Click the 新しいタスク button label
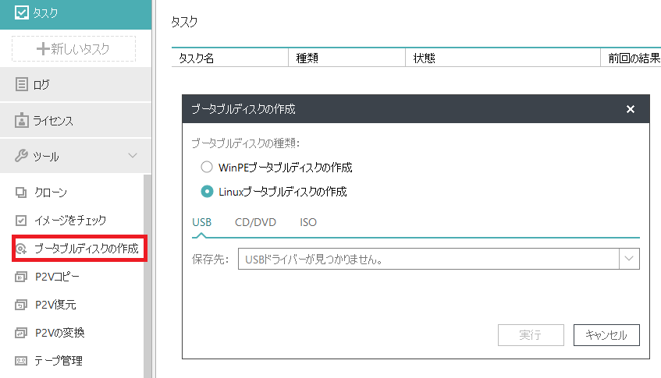Screen dimensions: 661x378 click(80, 49)
